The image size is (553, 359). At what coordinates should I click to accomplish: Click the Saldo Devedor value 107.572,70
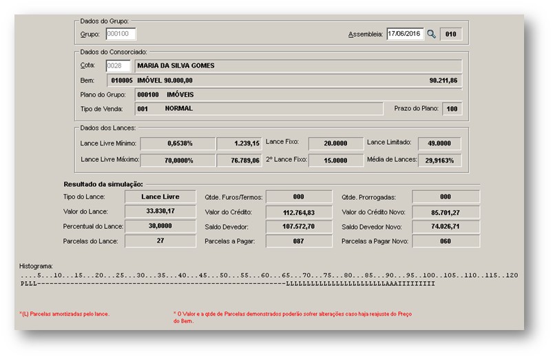pyautogui.click(x=299, y=227)
